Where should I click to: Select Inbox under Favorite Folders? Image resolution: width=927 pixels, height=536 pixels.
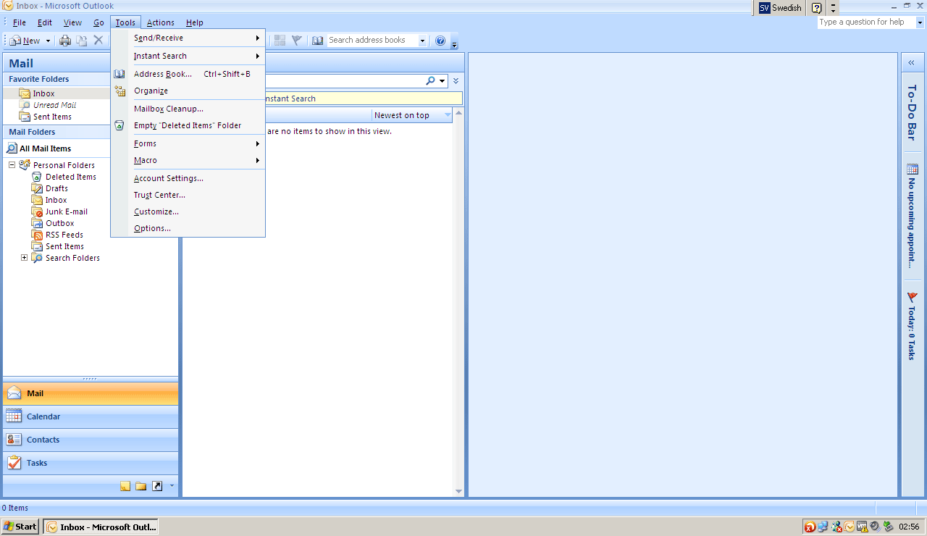tap(43, 93)
